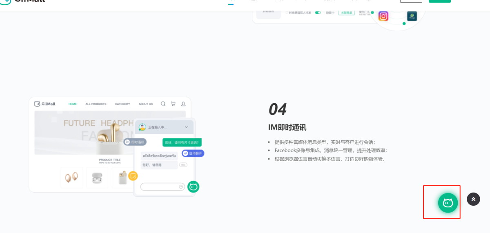Screen dimensions: 490x233
Task: Click the shopping cart icon in the mockup
Action: (173, 104)
